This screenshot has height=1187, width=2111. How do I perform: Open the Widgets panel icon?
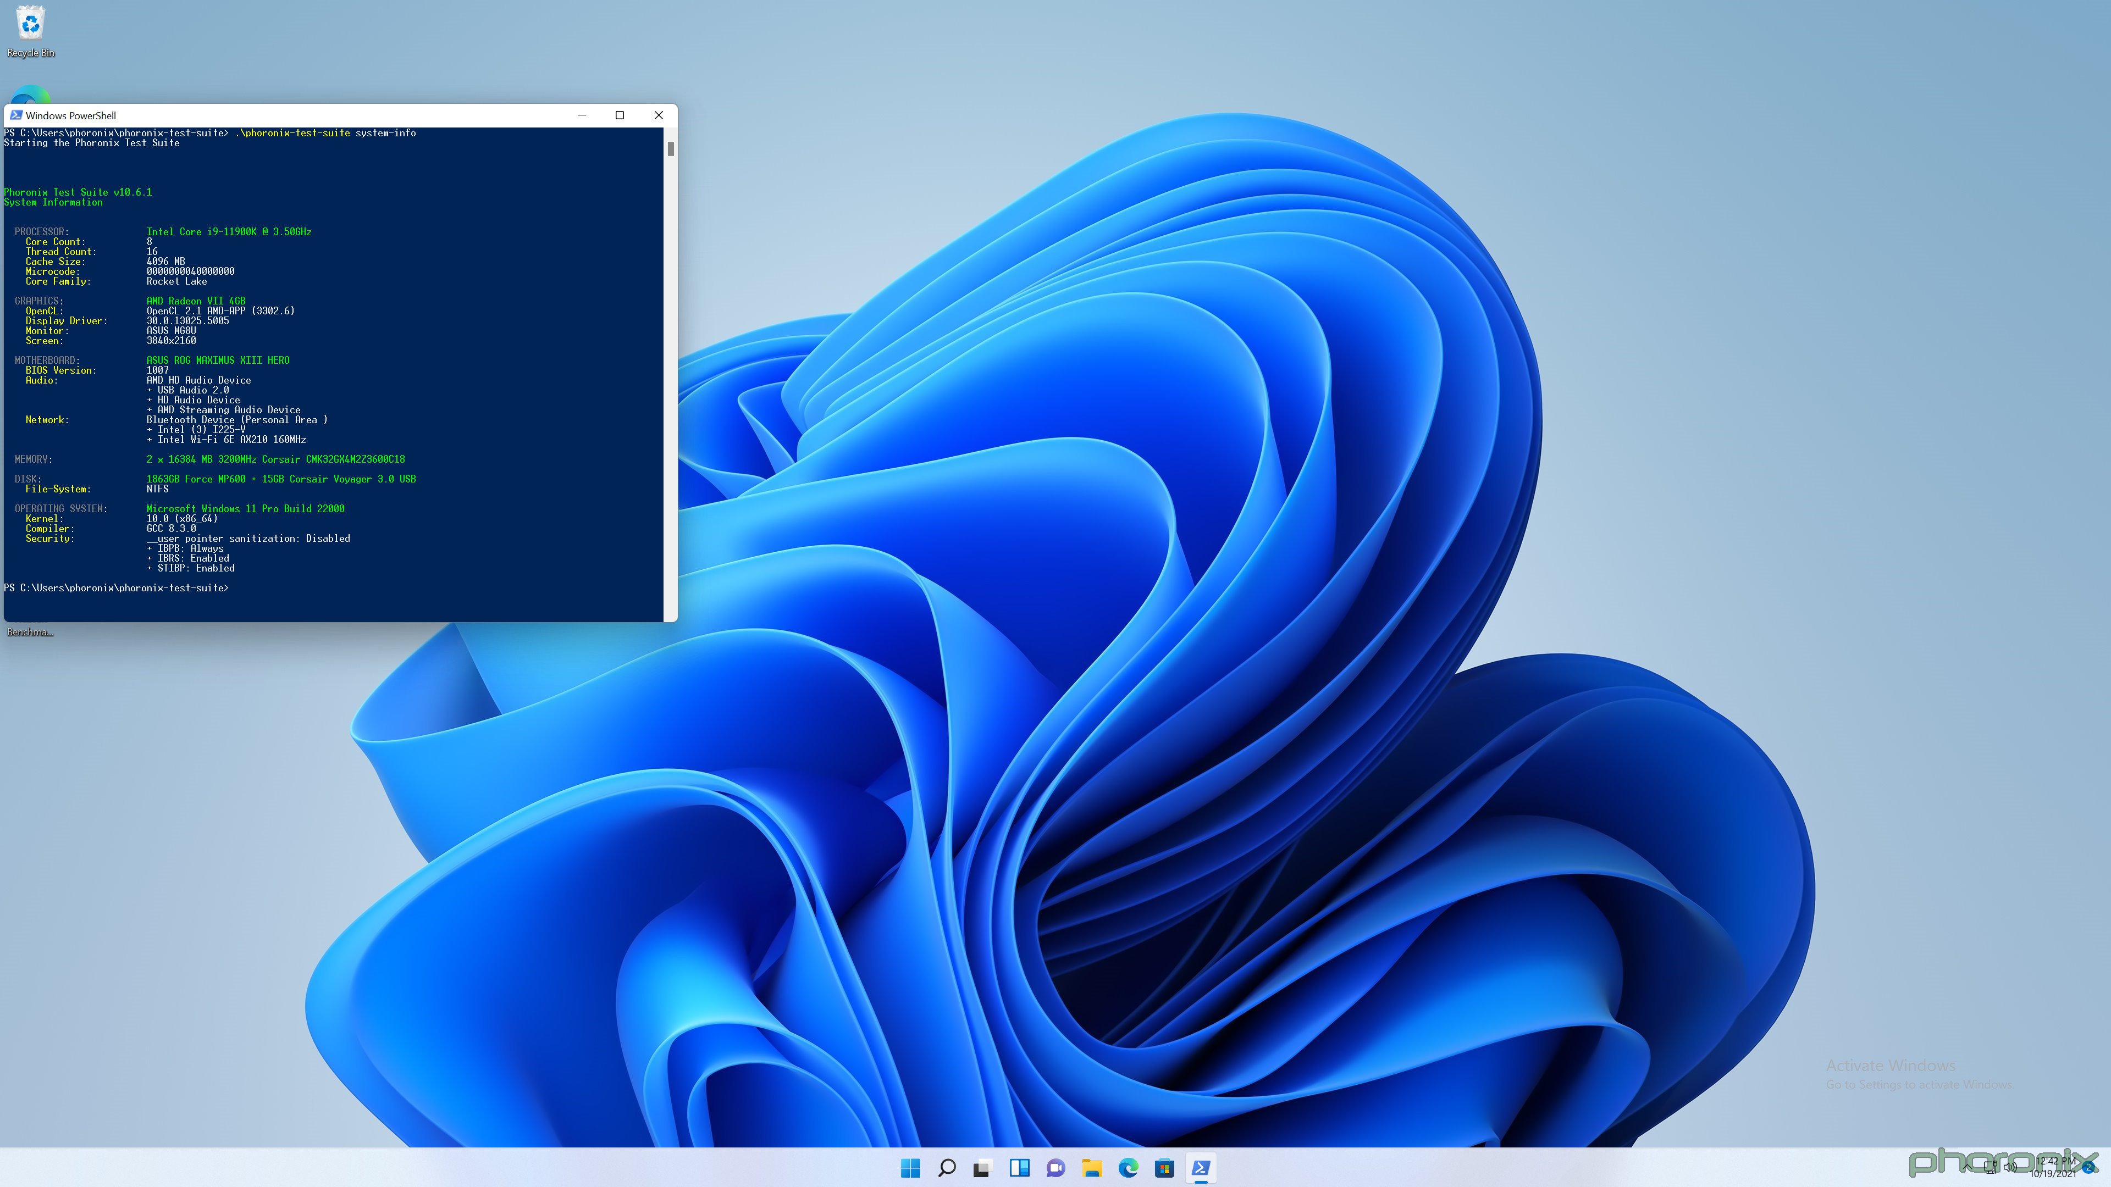[1019, 1168]
